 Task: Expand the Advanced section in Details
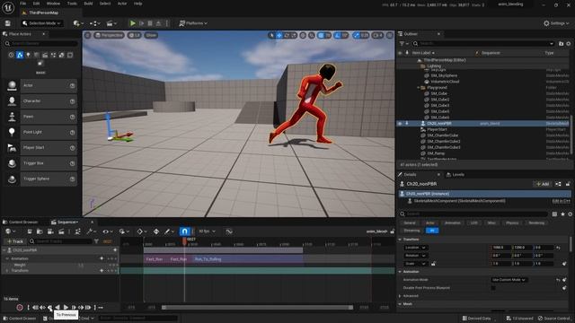tap(400, 296)
